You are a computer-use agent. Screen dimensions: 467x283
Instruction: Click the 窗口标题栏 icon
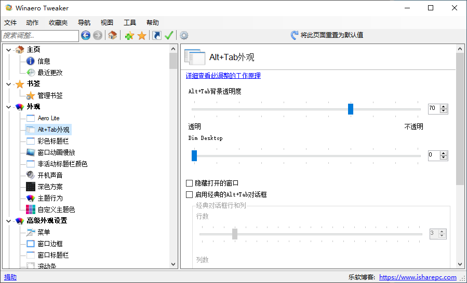click(30, 255)
